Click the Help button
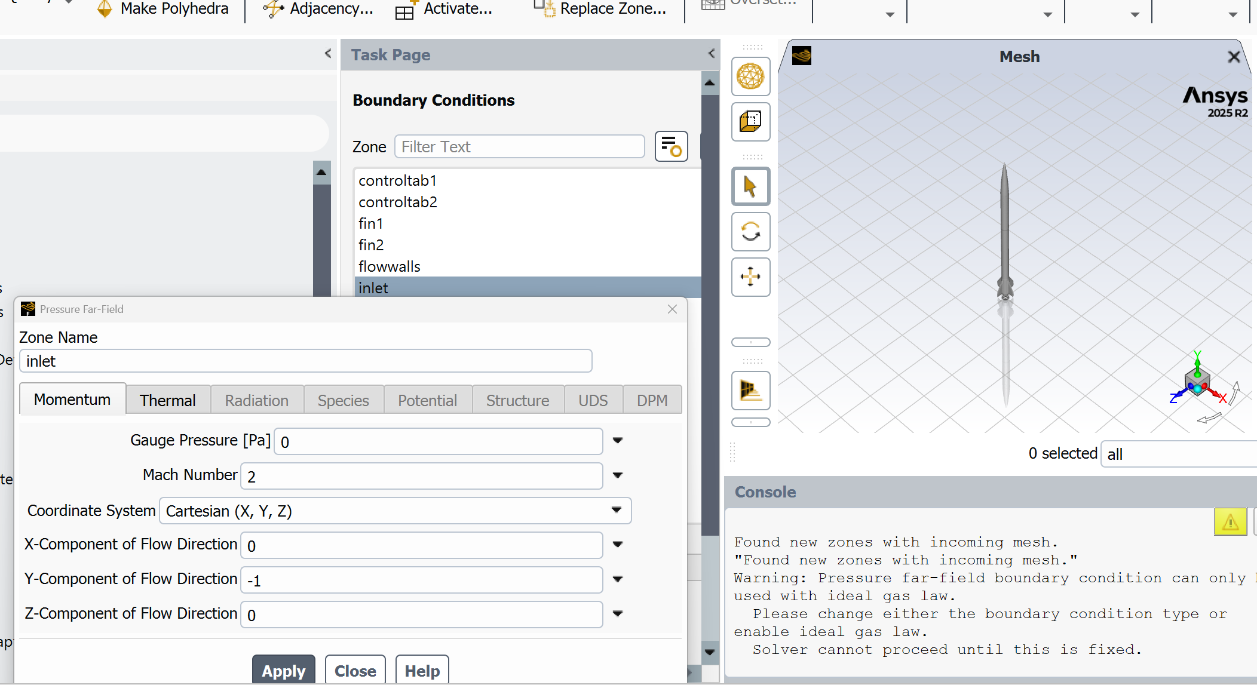The height and width of the screenshot is (685, 1257). pos(422,671)
